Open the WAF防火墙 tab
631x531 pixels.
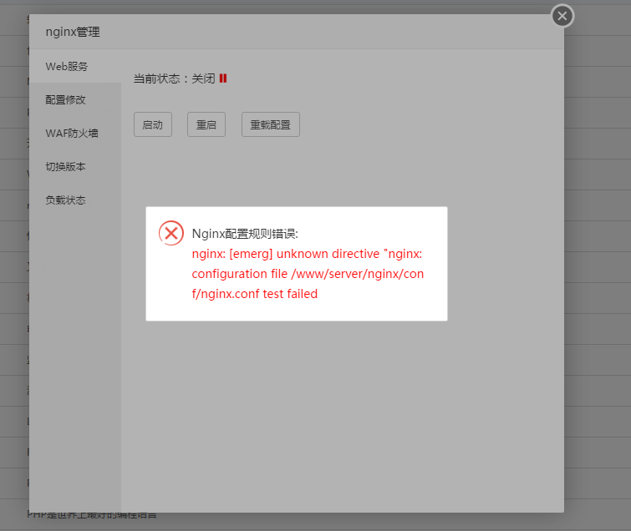coord(75,133)
